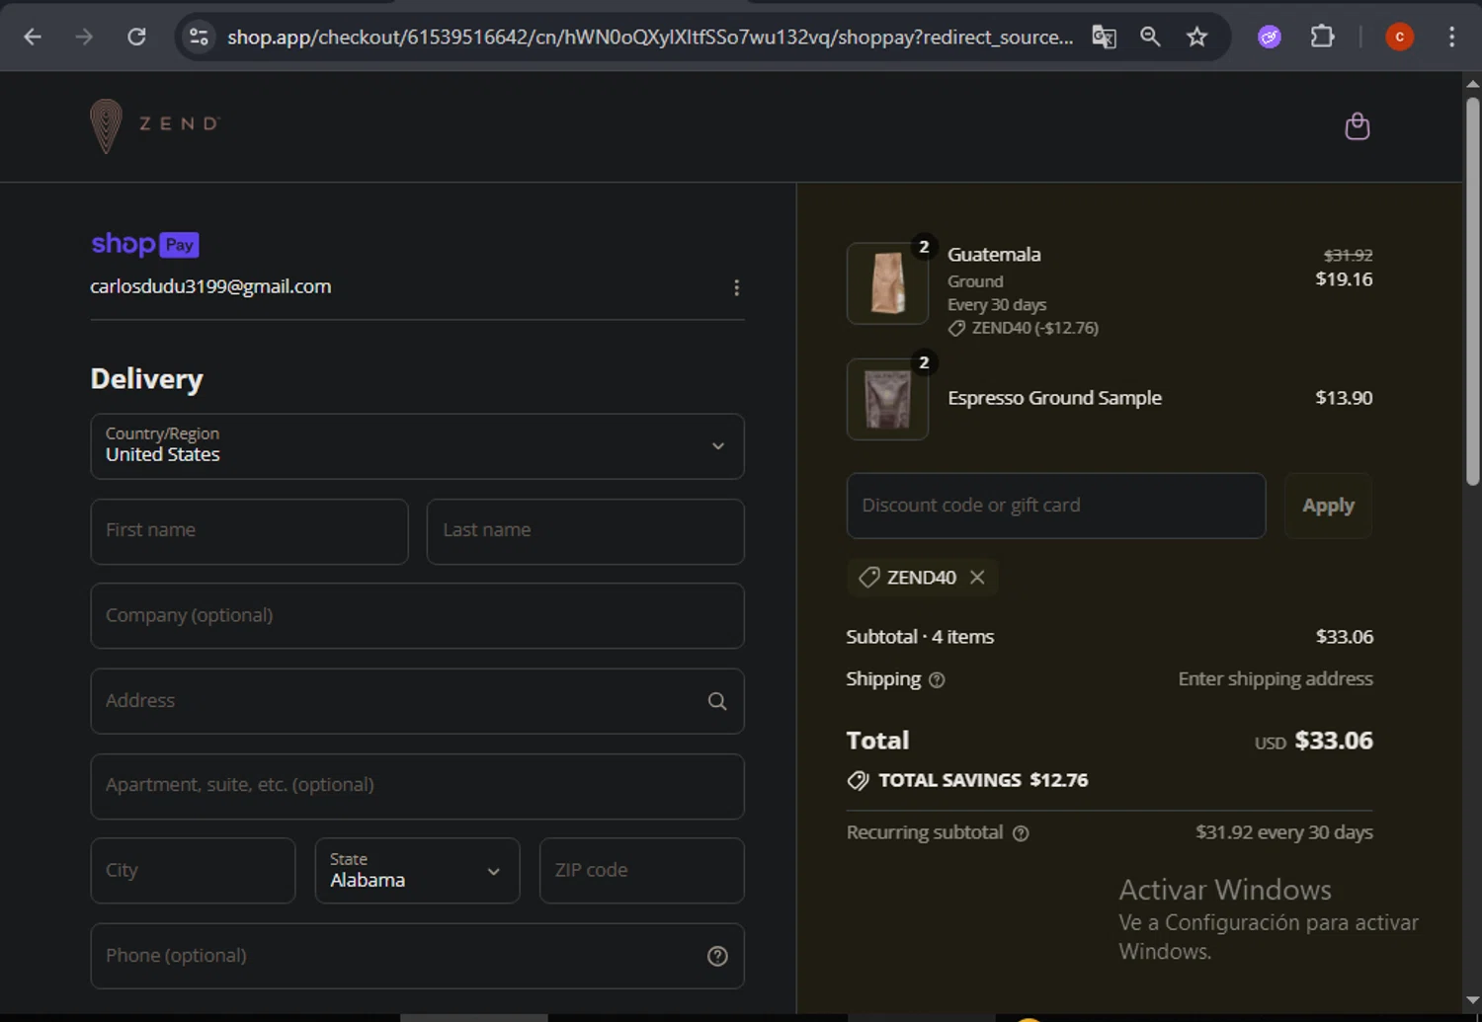Open the zoom magnifier icon
The height and width of the screenshot is (1022, 1482).
point(1150,37)
